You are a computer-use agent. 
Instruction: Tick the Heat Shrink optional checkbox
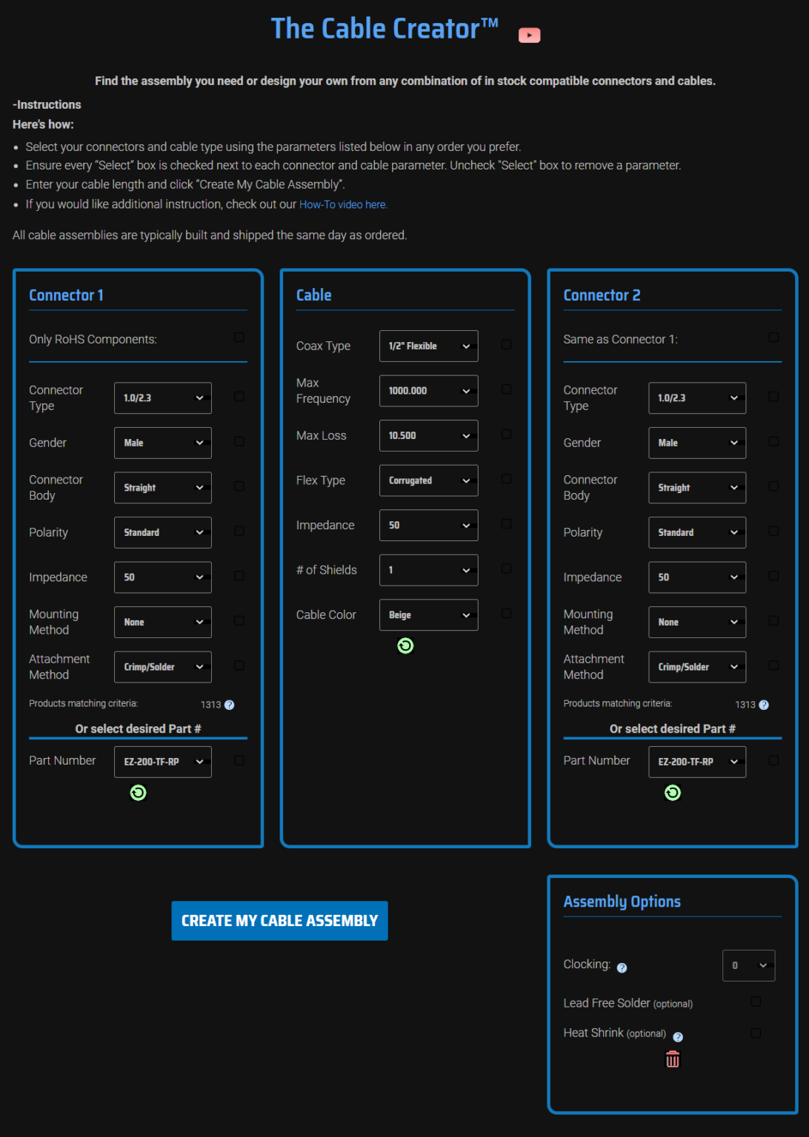point(756,1033)
